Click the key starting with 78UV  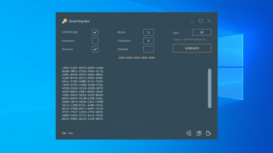tap(82, 85)
